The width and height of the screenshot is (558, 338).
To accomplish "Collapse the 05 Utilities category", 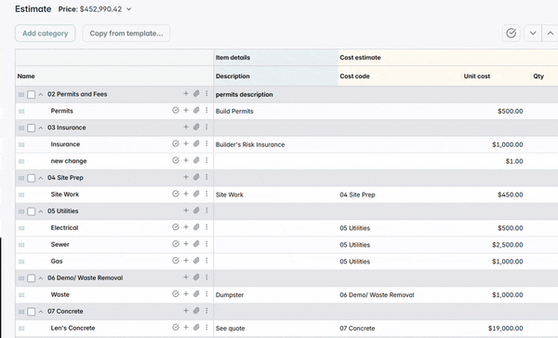I will [41, 211].
